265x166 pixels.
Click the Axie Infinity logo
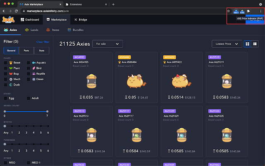[8, 20]
